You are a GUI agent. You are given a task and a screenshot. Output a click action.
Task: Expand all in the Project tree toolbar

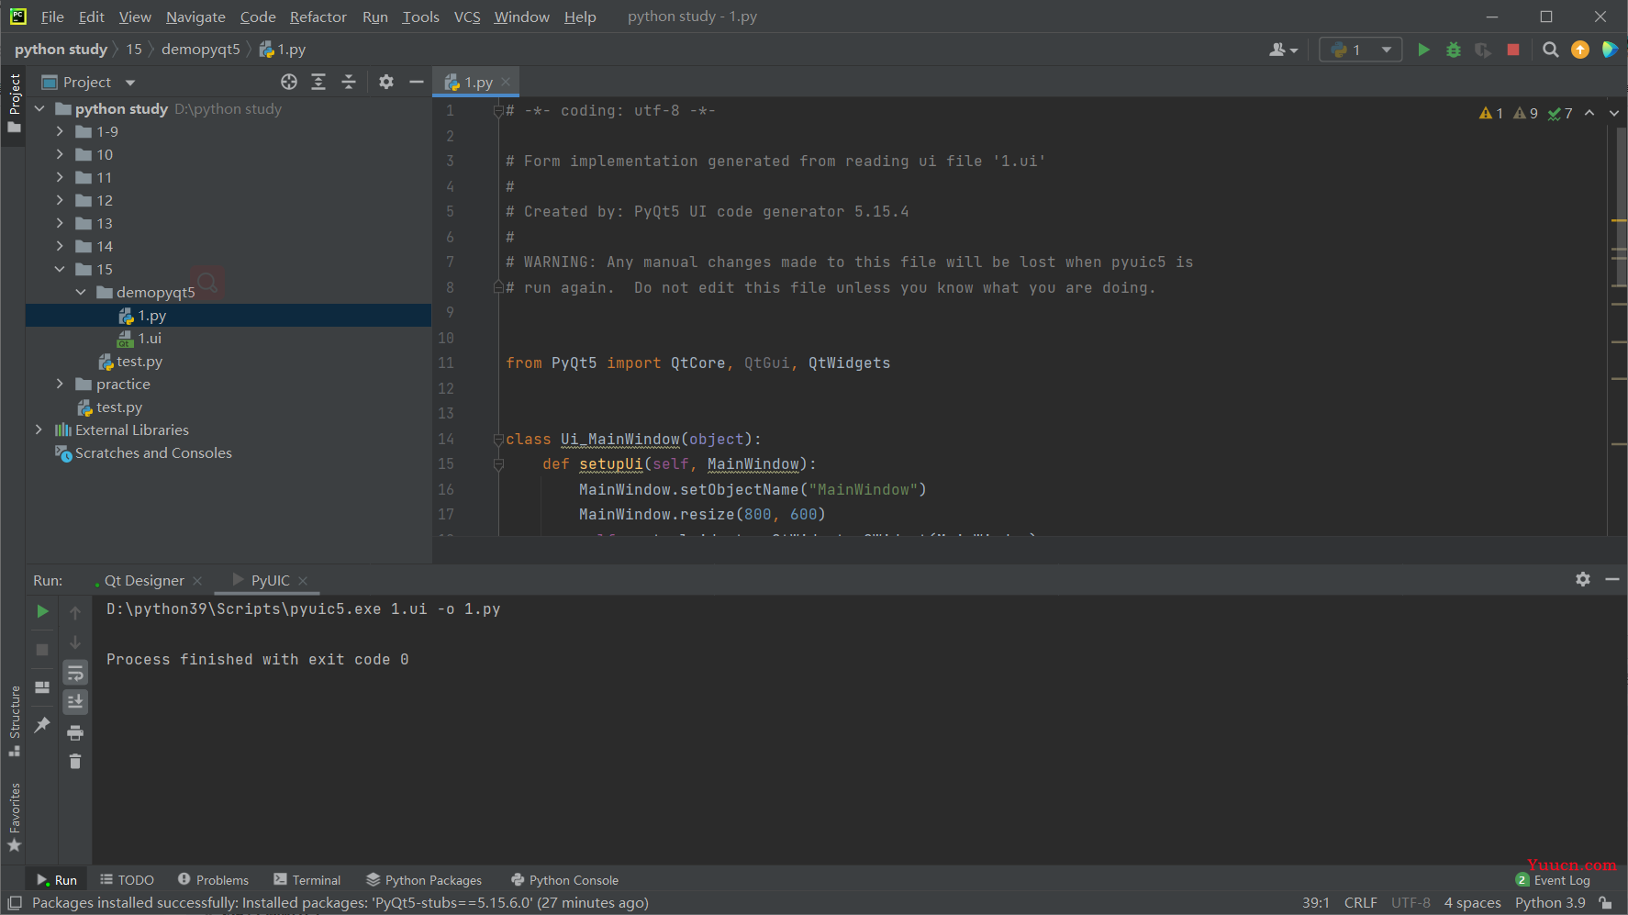(x=318, y=82)
